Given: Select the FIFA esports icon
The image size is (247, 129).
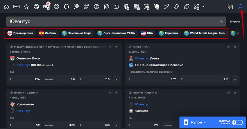Looking at the screenshot, I should pos(46,6).
